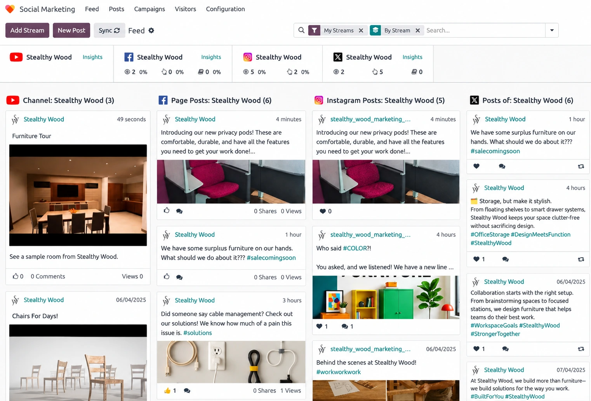591x401 pixels.
Task: Toggle like on cable management post
Action: pos(167,391)
